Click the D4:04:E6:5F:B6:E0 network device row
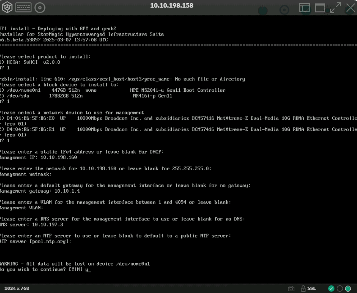This screenshot has height=293, width=357. click(x=178, y=121)
